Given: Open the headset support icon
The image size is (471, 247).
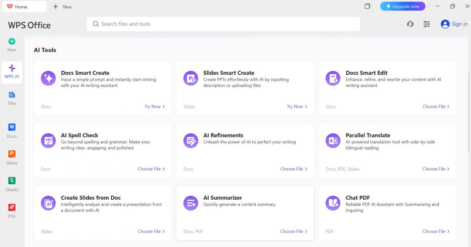Looking at the screenshot, I should [x=410, y=24].
